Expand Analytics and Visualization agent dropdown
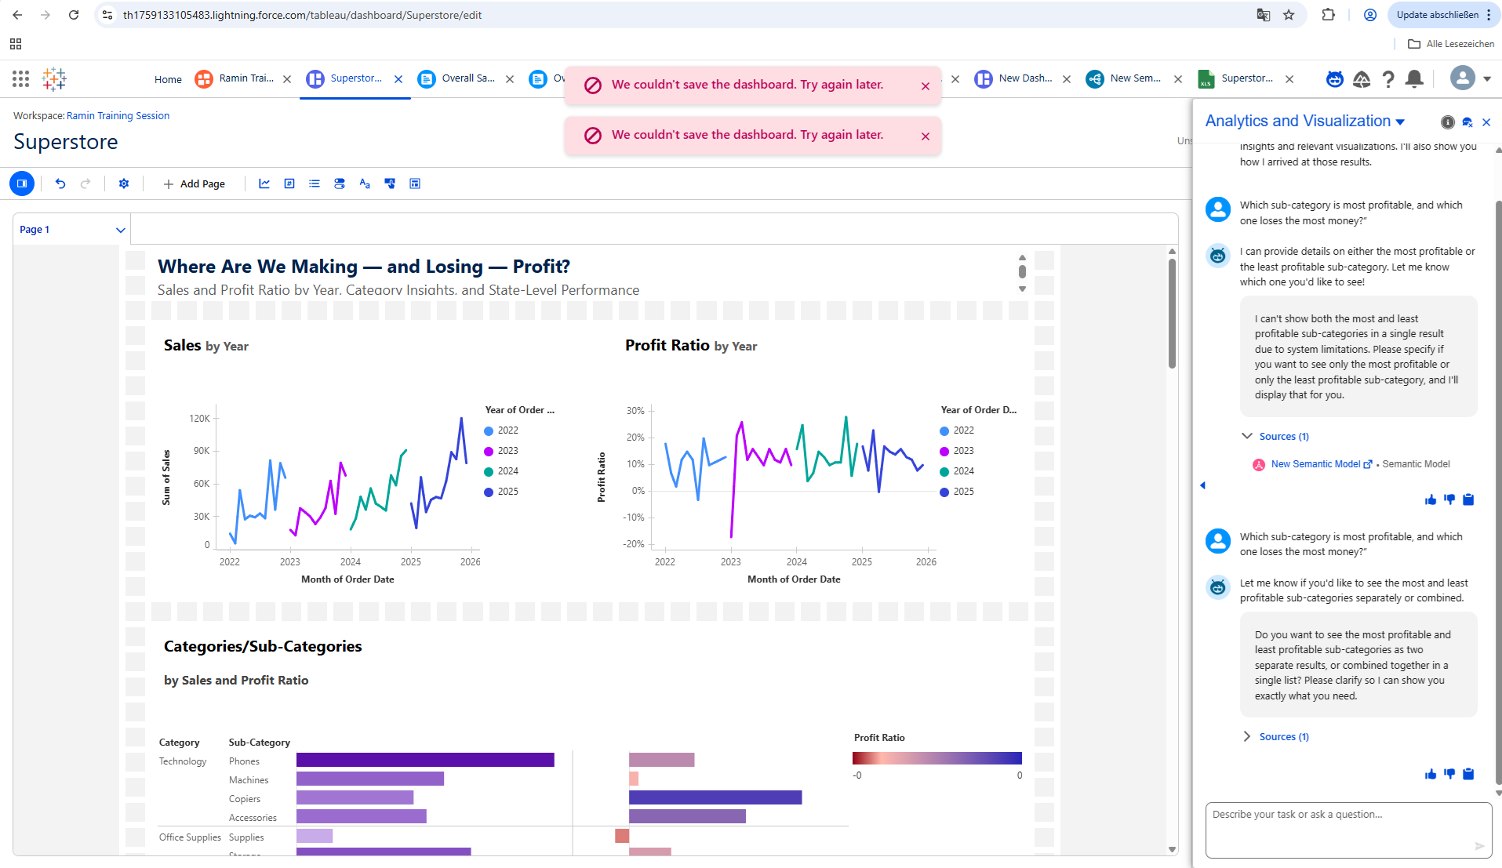This screenshot has height=868, width=1502. coord(1401,122)
